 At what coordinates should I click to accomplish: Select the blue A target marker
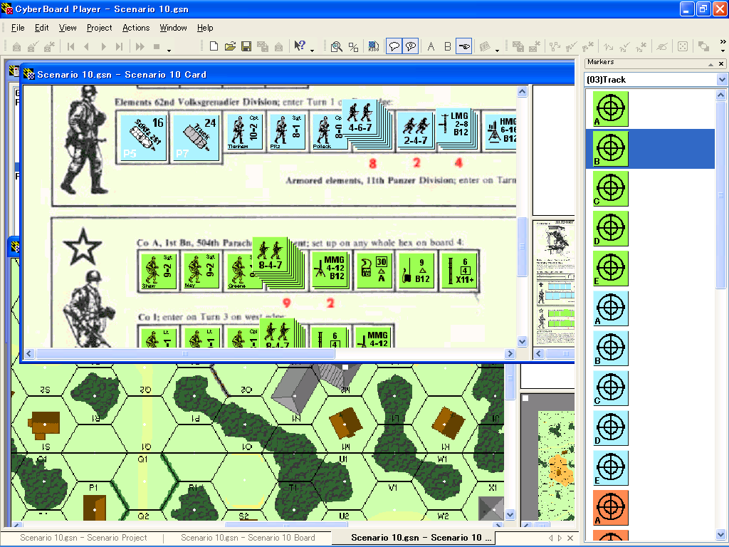(610, 308)
